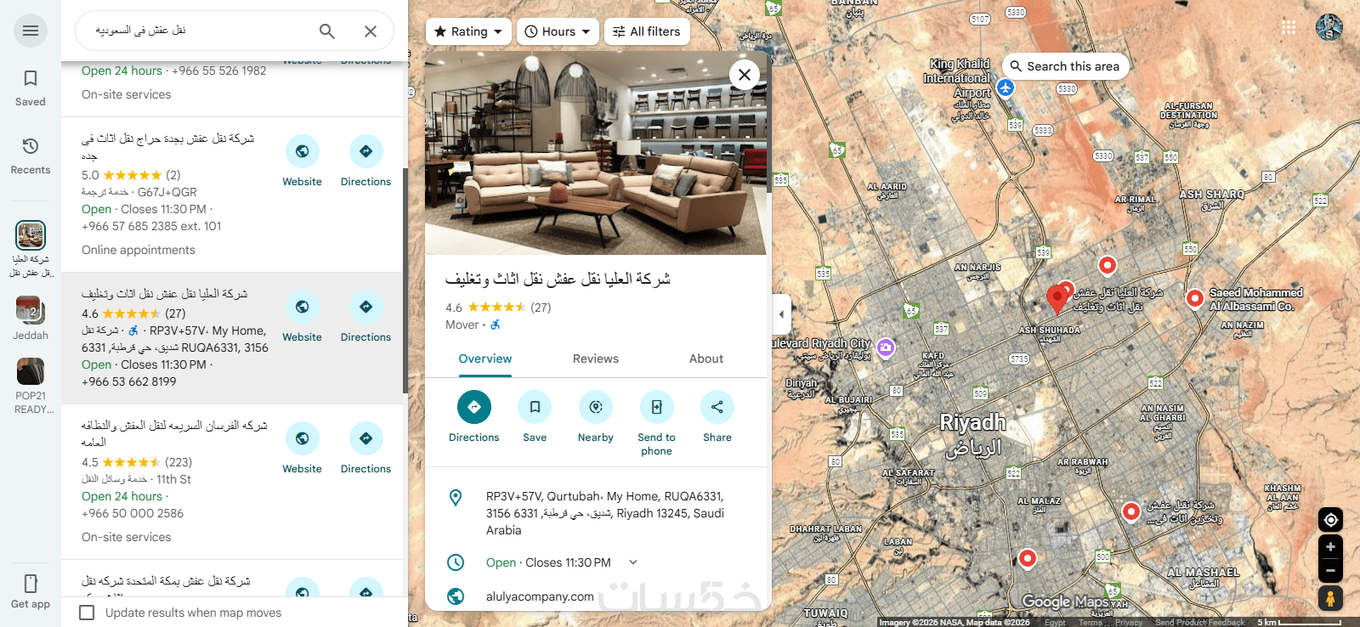This screenshot has height=627, width=1360.
Task: Switch to the About tab
Action: 706,359
